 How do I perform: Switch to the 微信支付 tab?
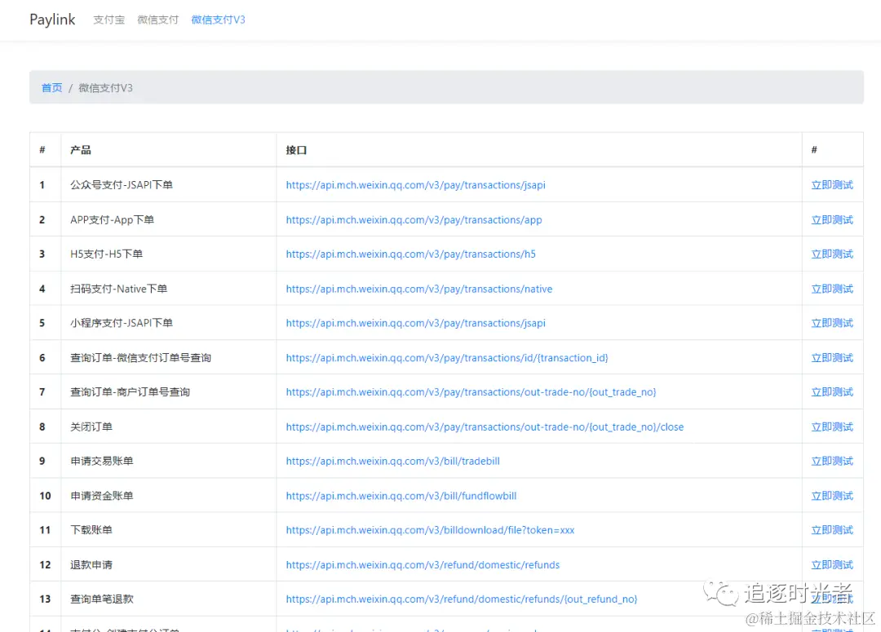coord(157,20)
